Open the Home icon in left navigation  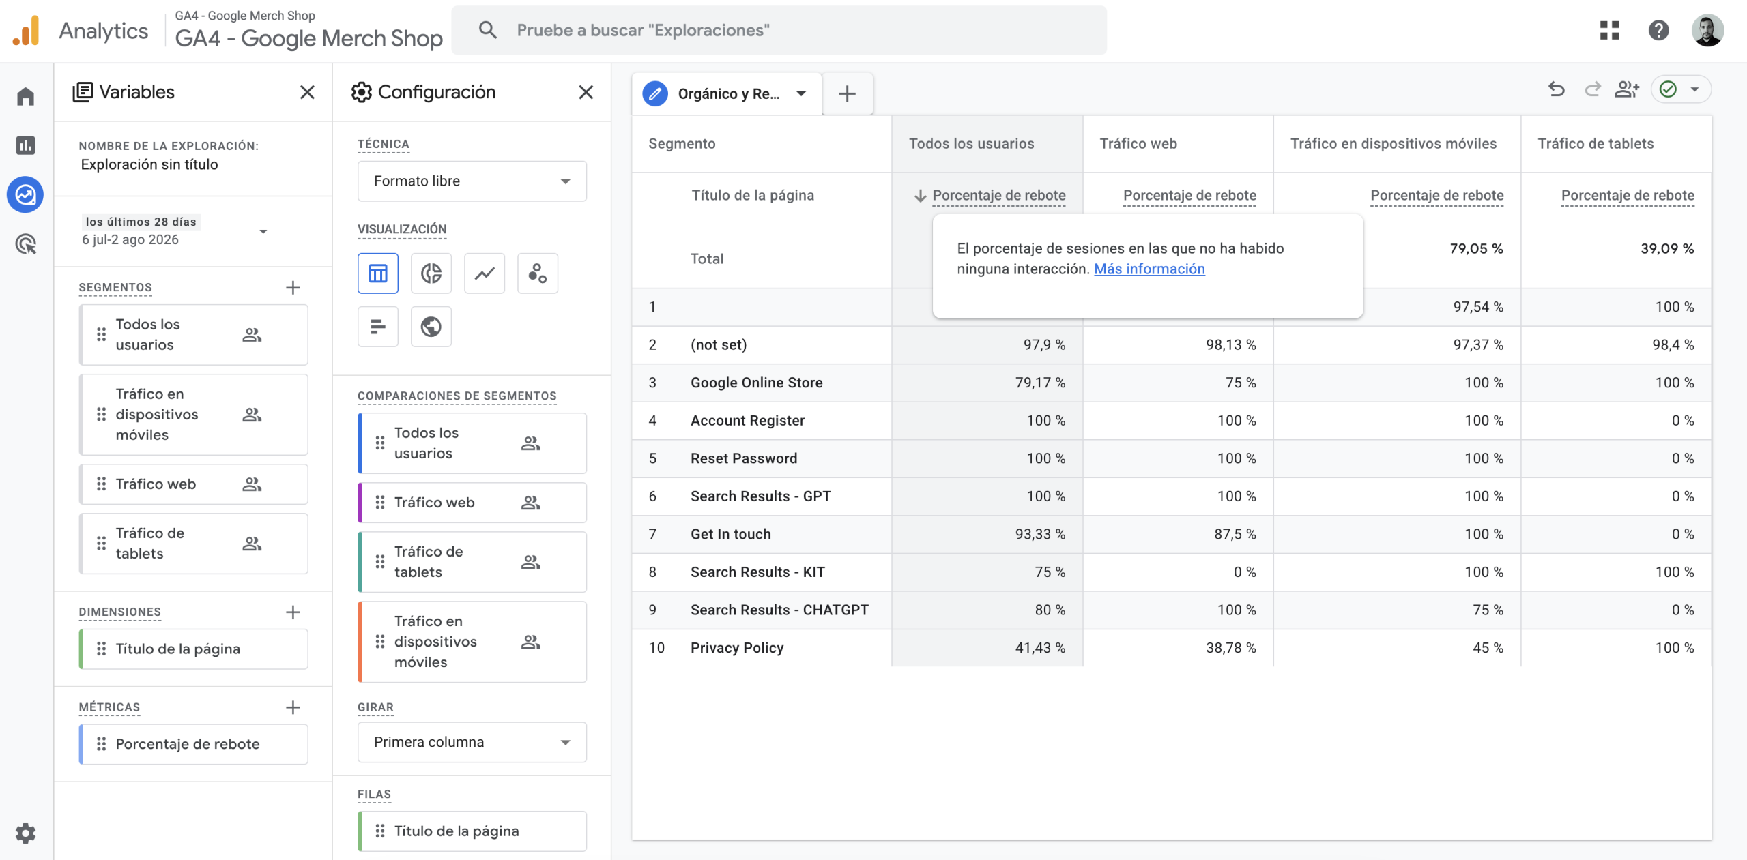(x=26, y=96)
